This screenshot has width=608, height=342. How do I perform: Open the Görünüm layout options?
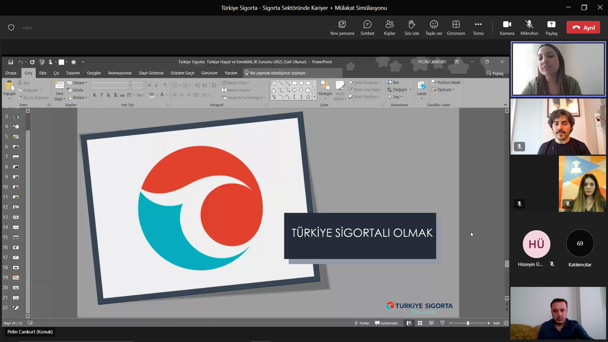[456, 28]
